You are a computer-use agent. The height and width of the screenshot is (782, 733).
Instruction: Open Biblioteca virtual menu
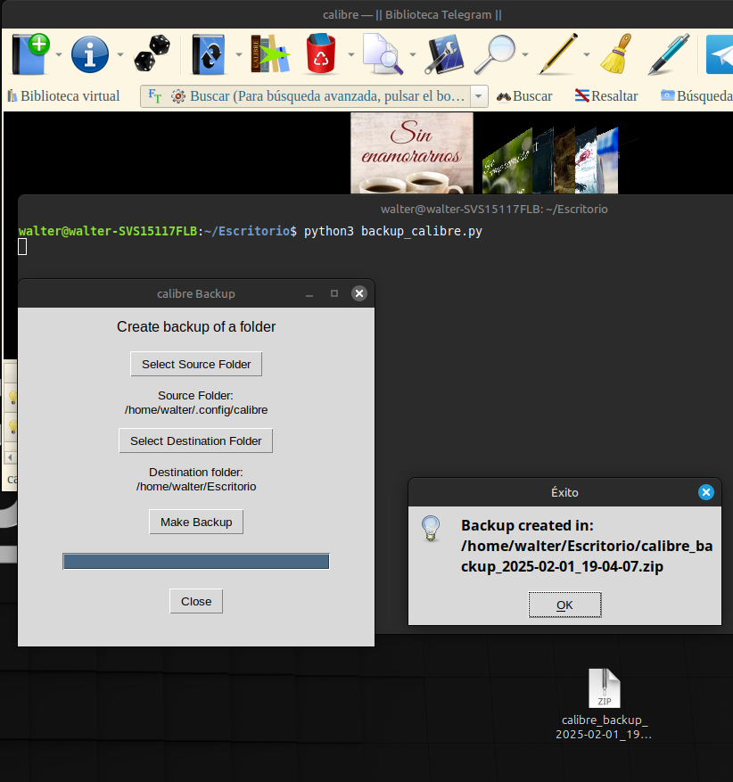[63, 95]
